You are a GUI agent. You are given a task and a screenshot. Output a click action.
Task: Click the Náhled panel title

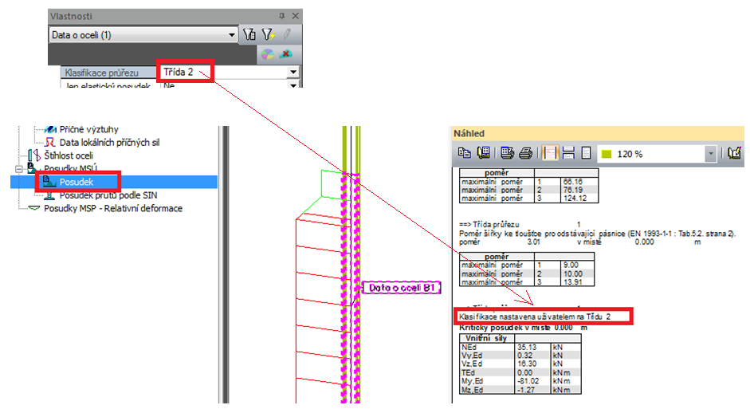tap(469, 133)
